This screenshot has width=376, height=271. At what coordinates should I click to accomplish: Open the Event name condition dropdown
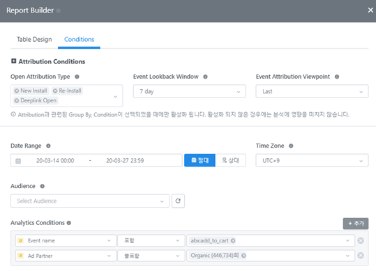pos(66,240)
